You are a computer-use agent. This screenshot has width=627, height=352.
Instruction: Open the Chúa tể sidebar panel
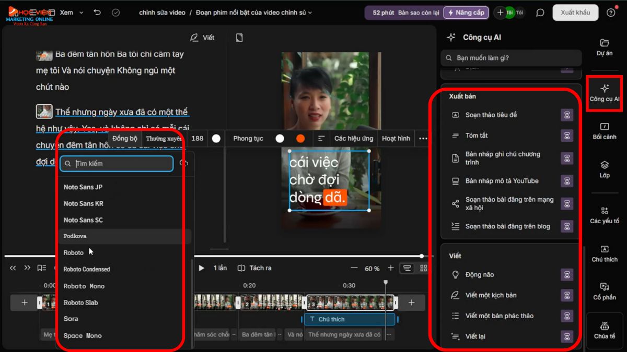pos(605,330)
